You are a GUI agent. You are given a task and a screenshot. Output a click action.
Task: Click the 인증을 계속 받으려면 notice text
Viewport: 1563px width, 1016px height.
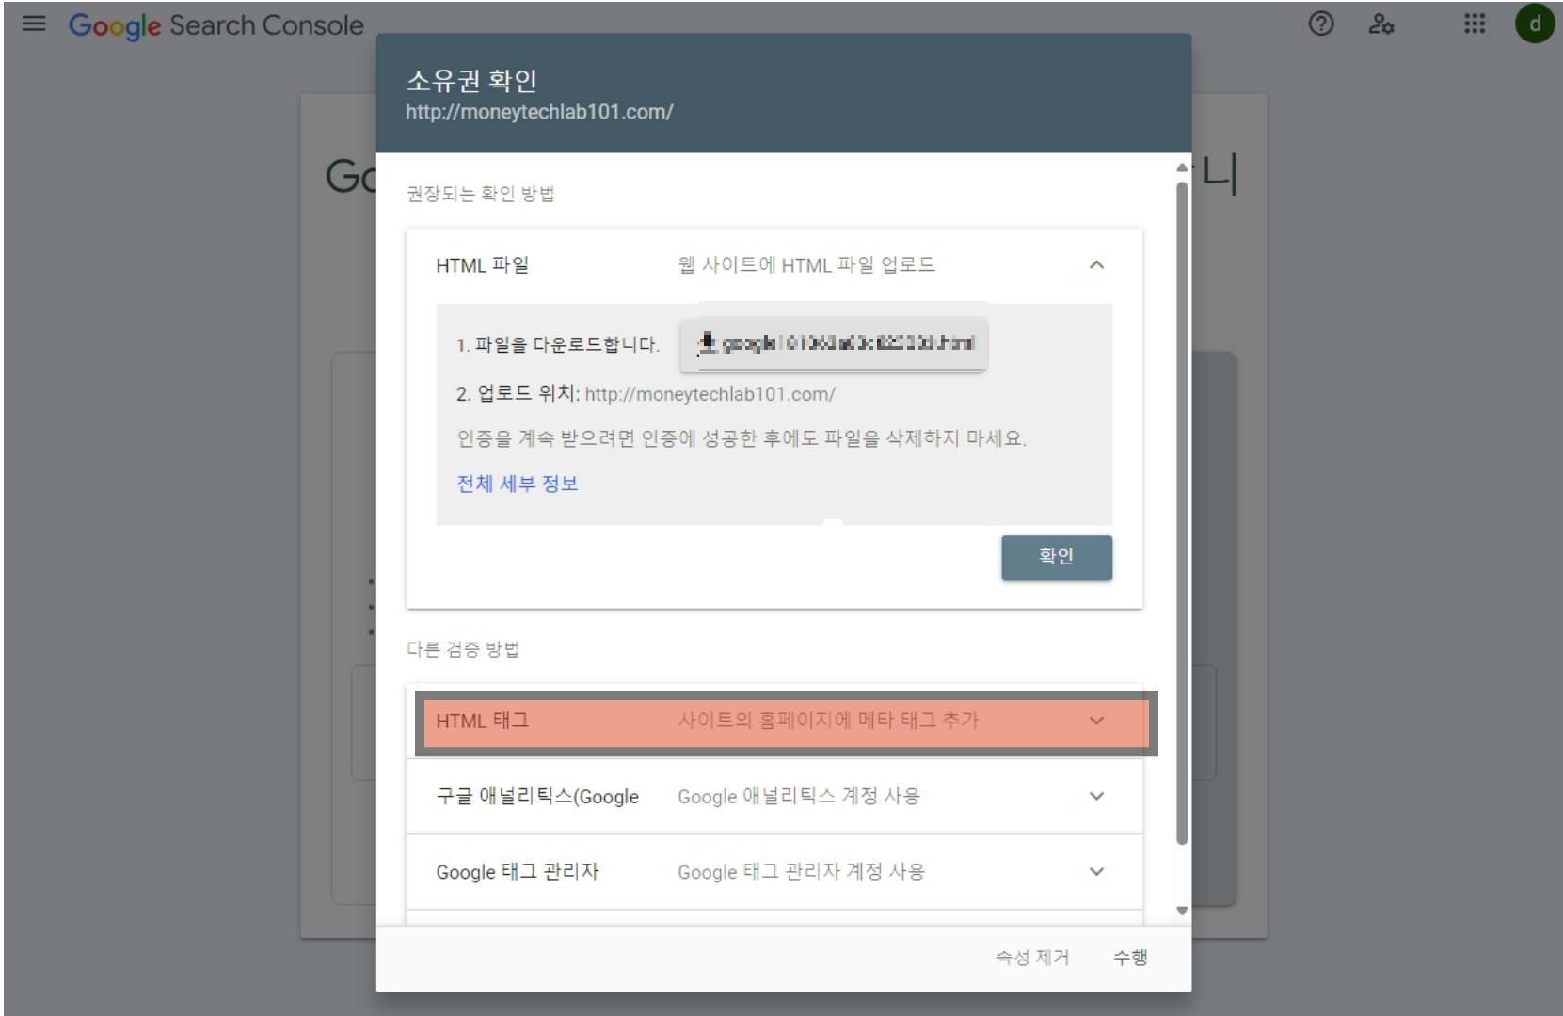[742, 438]
